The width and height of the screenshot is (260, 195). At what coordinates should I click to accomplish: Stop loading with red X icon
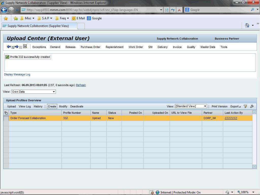(x=179, y=10)
